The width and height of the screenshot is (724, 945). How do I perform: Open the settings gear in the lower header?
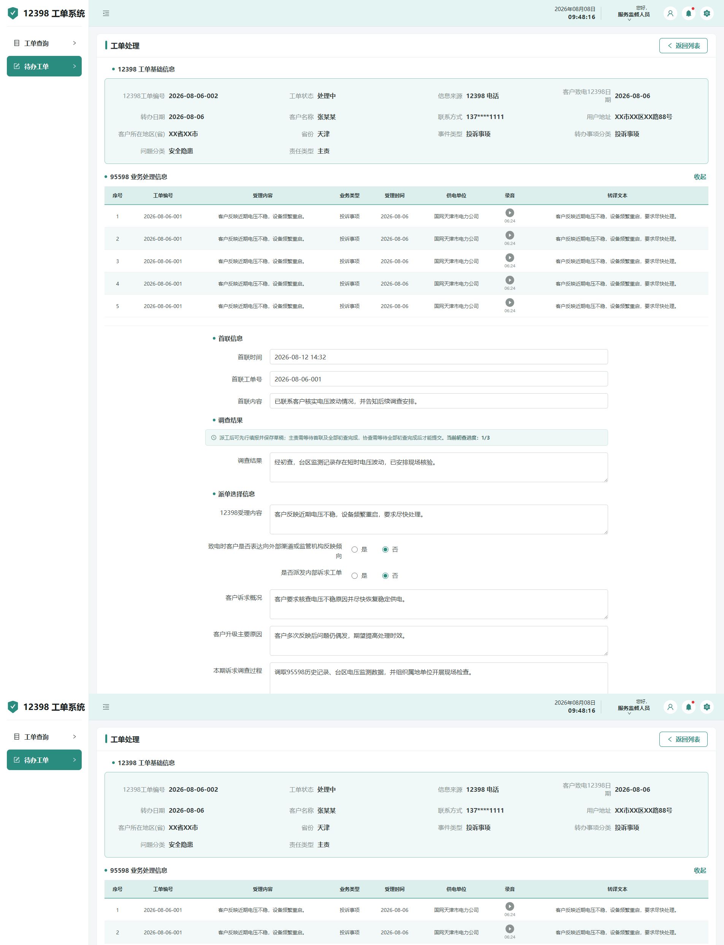coord(707,707)
